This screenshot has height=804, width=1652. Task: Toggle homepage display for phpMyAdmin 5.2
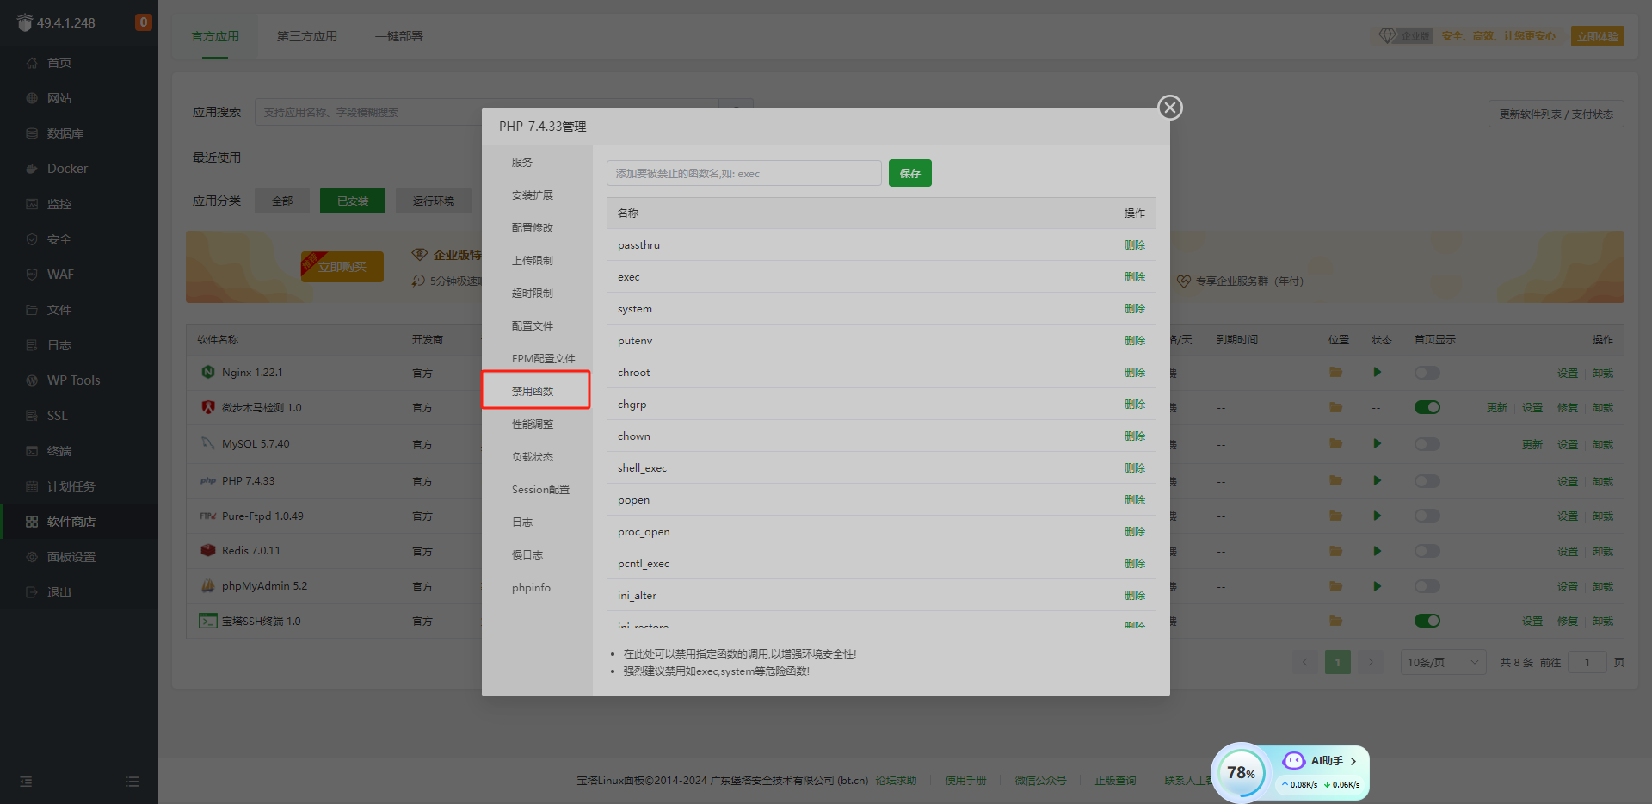[1427, 586]
